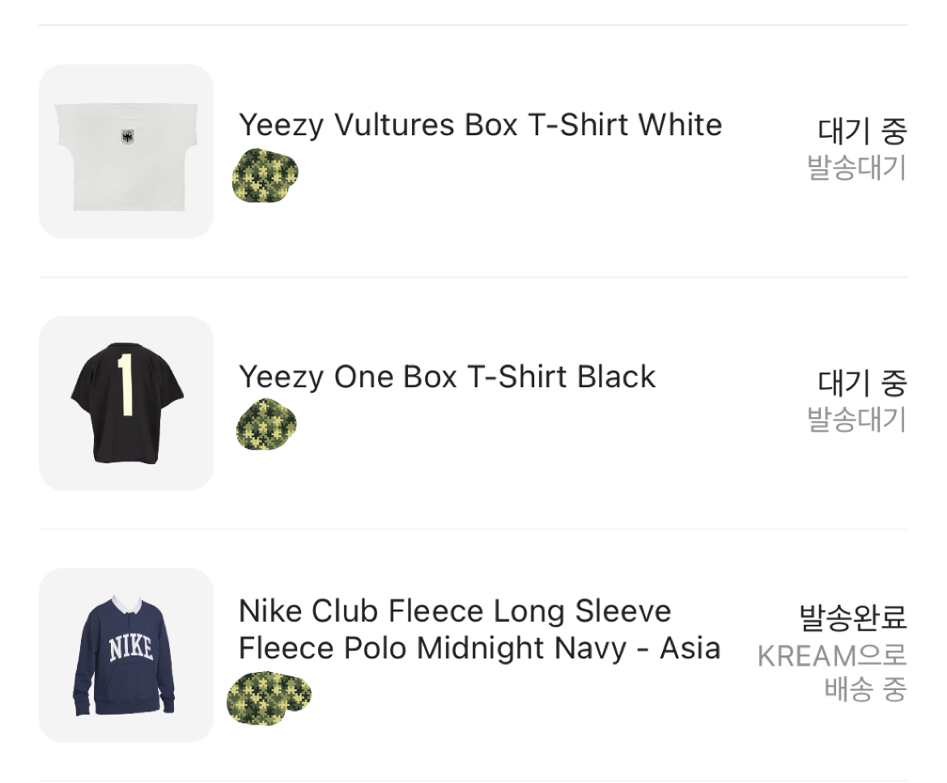The image size is (947, 783).
Task: Open the black Yeezy One shirt thumbnail
Action: click(125, 403)
